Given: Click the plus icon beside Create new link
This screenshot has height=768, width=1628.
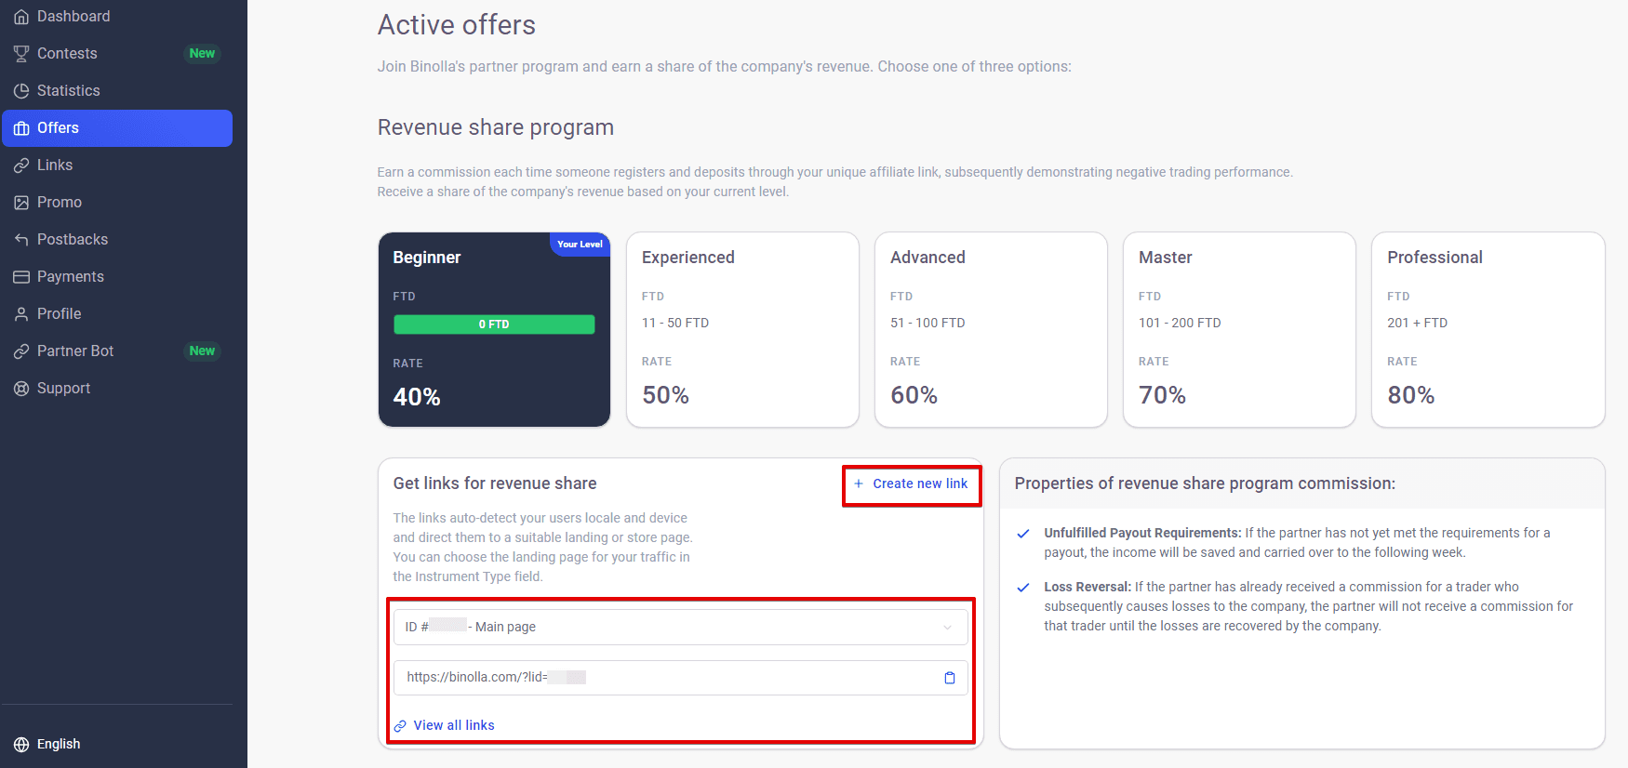Looking at the screenshot, I should click(859, 483).
